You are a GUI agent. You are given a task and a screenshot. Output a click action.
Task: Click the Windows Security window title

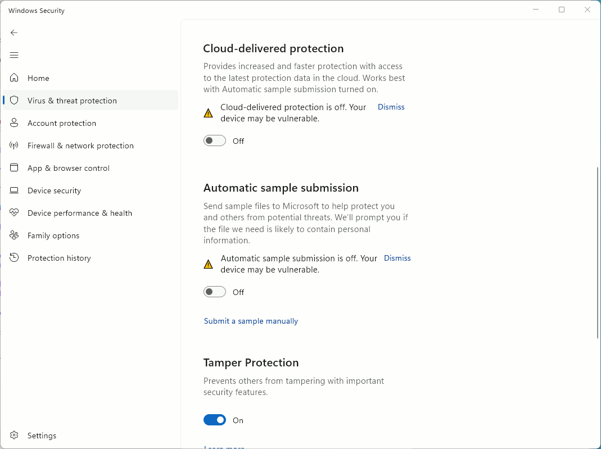point(37,10)
